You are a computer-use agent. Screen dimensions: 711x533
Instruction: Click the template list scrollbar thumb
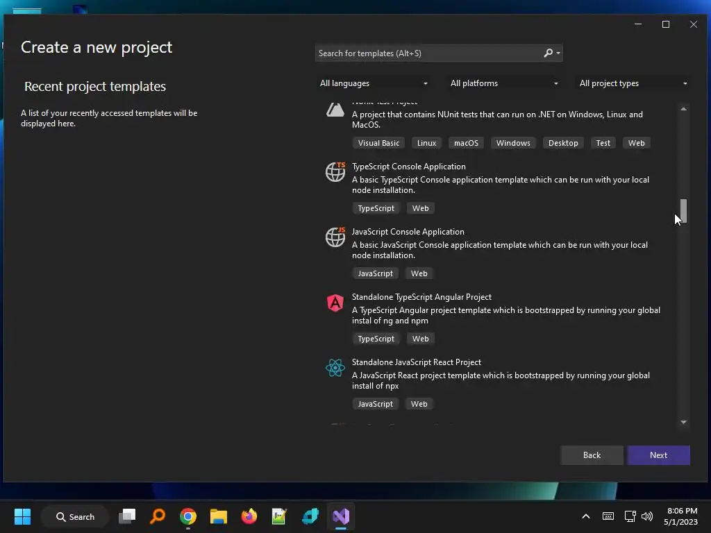(x=683, y=211)
